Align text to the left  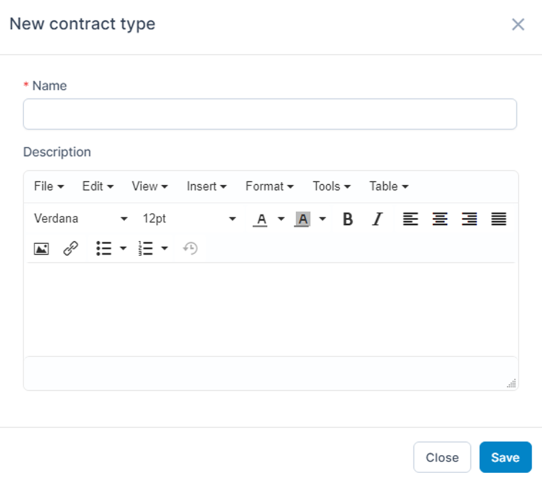coord(410,219)
